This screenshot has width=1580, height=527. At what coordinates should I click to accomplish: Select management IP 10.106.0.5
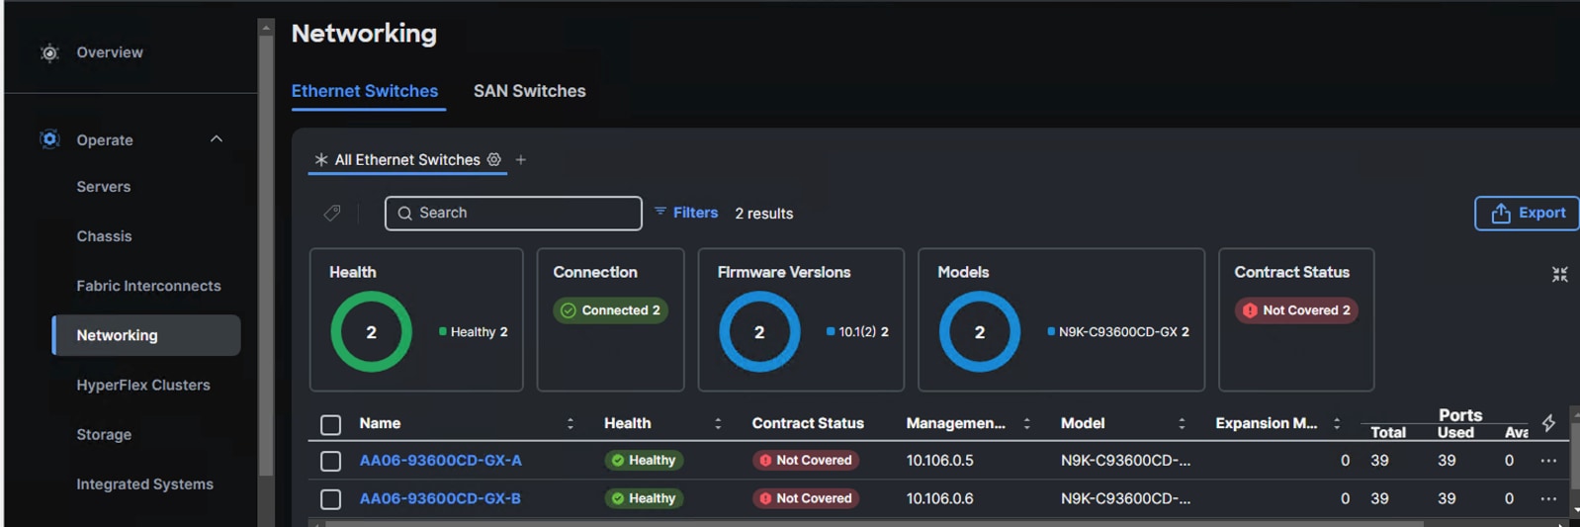tap(940, 460)
